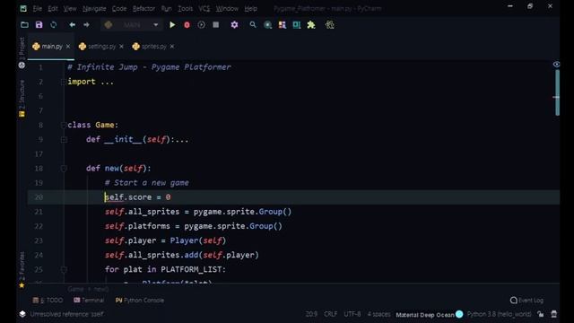Click Run with Coverage icon

click(201, 25)
